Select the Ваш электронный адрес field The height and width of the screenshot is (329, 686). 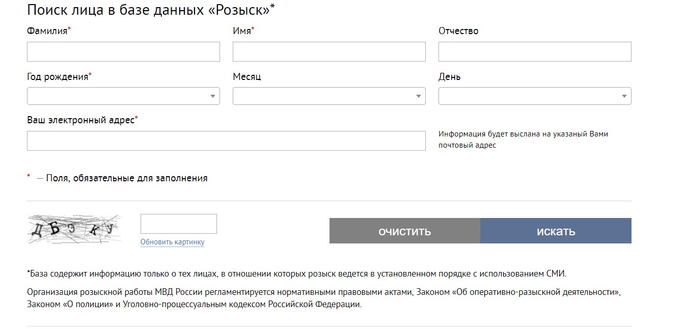coord(226,141)
